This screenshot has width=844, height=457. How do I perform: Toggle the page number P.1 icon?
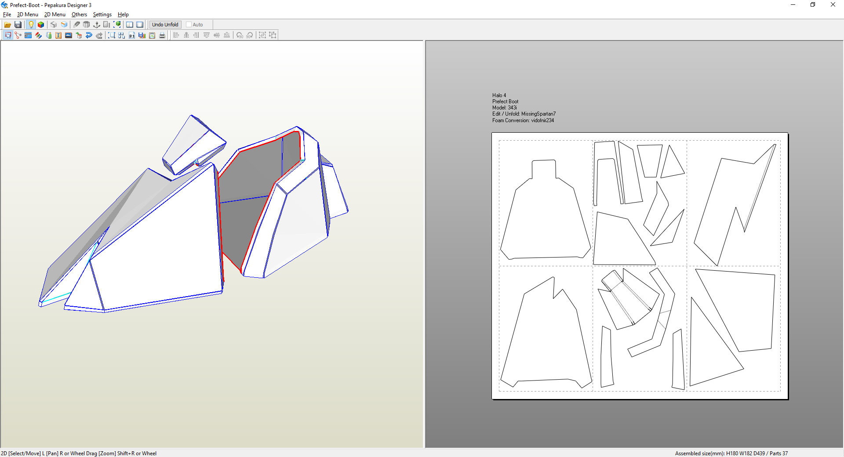(x=132, y=35)
